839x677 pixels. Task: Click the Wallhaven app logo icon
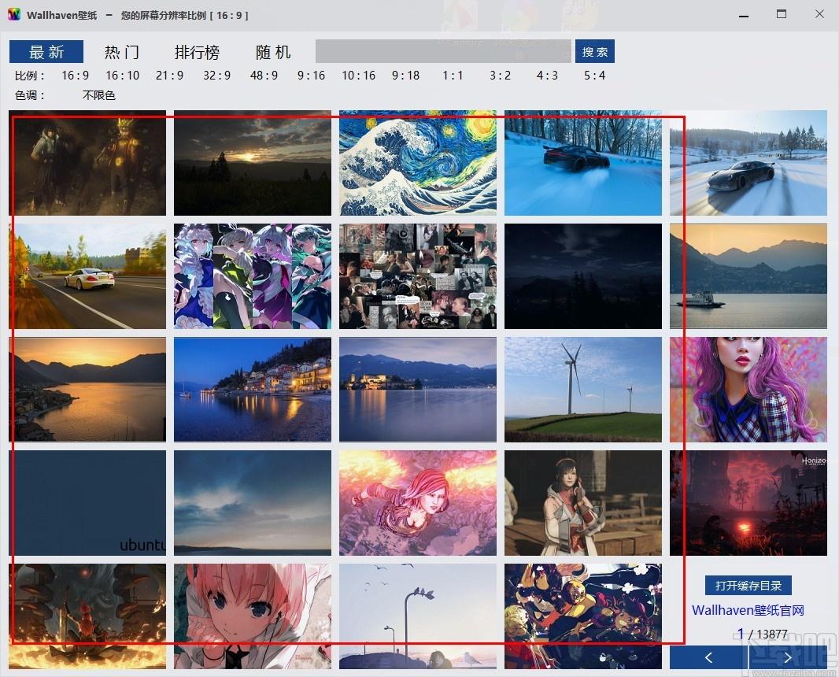click(14, 14)
